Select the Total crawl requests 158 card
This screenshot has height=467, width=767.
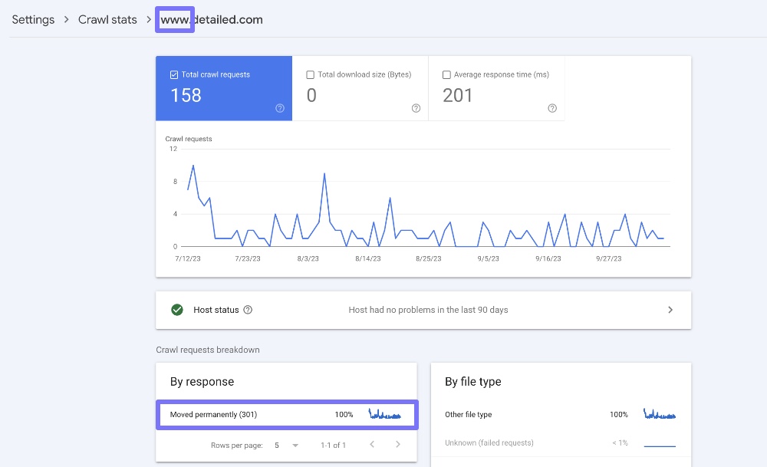224,88
